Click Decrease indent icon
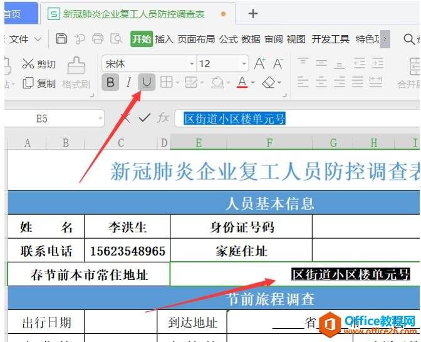The width and height of the screenshot is (421, 342). click(x=359, y=63)
